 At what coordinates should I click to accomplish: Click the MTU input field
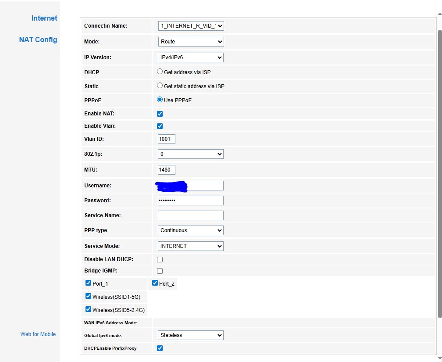point(167,170)
